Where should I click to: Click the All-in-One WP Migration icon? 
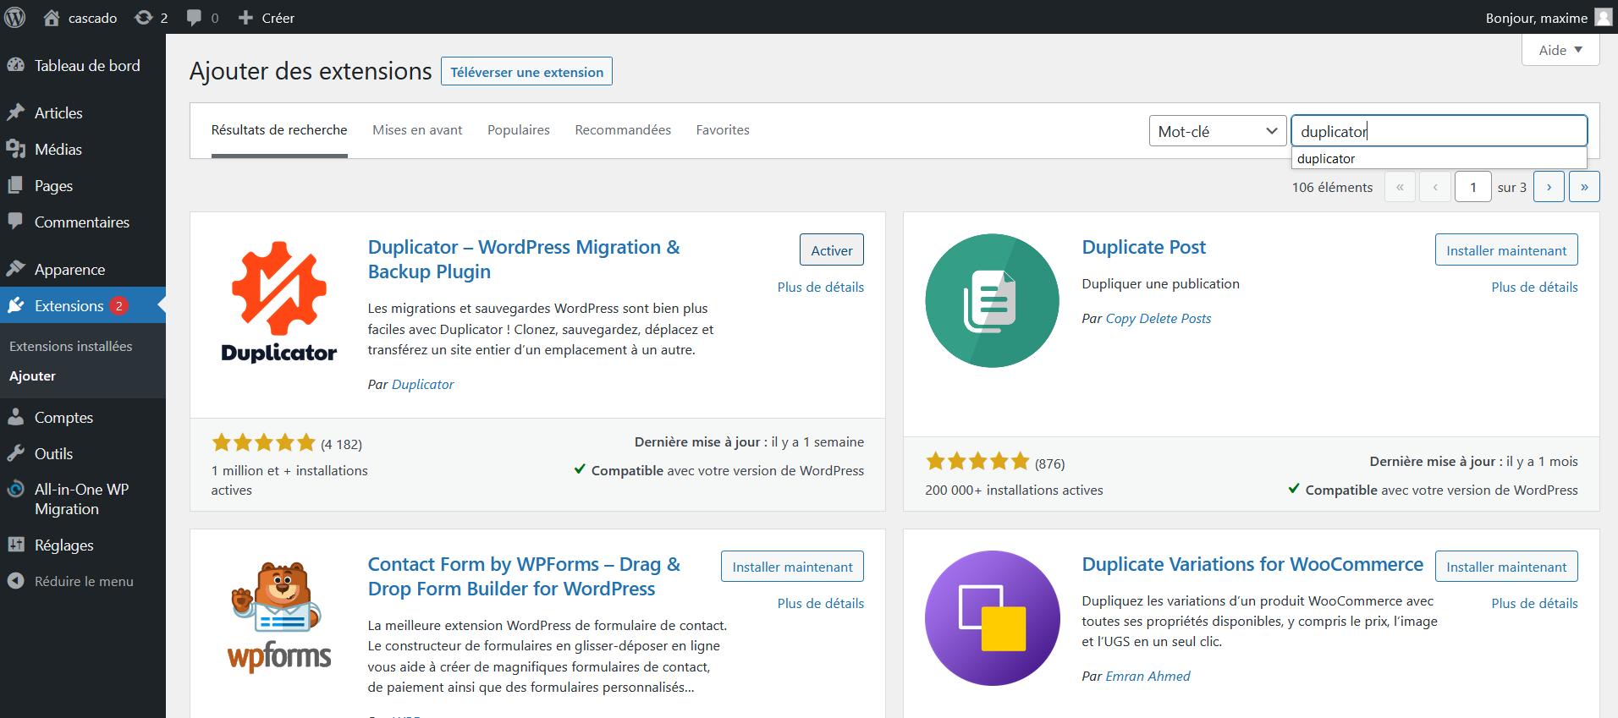(x=15, y=489)
